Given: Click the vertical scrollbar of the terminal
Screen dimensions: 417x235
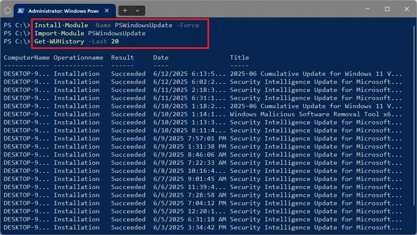Looking at the screenshot, I should click(415, 116).
